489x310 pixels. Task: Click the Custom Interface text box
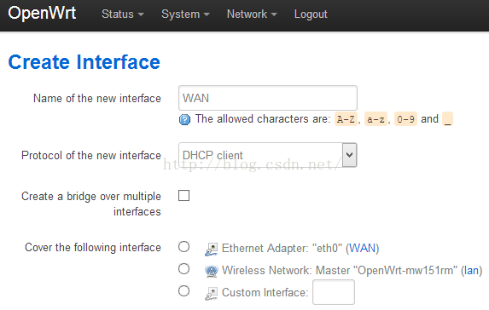pyautogui.click(x=334, y=292)
